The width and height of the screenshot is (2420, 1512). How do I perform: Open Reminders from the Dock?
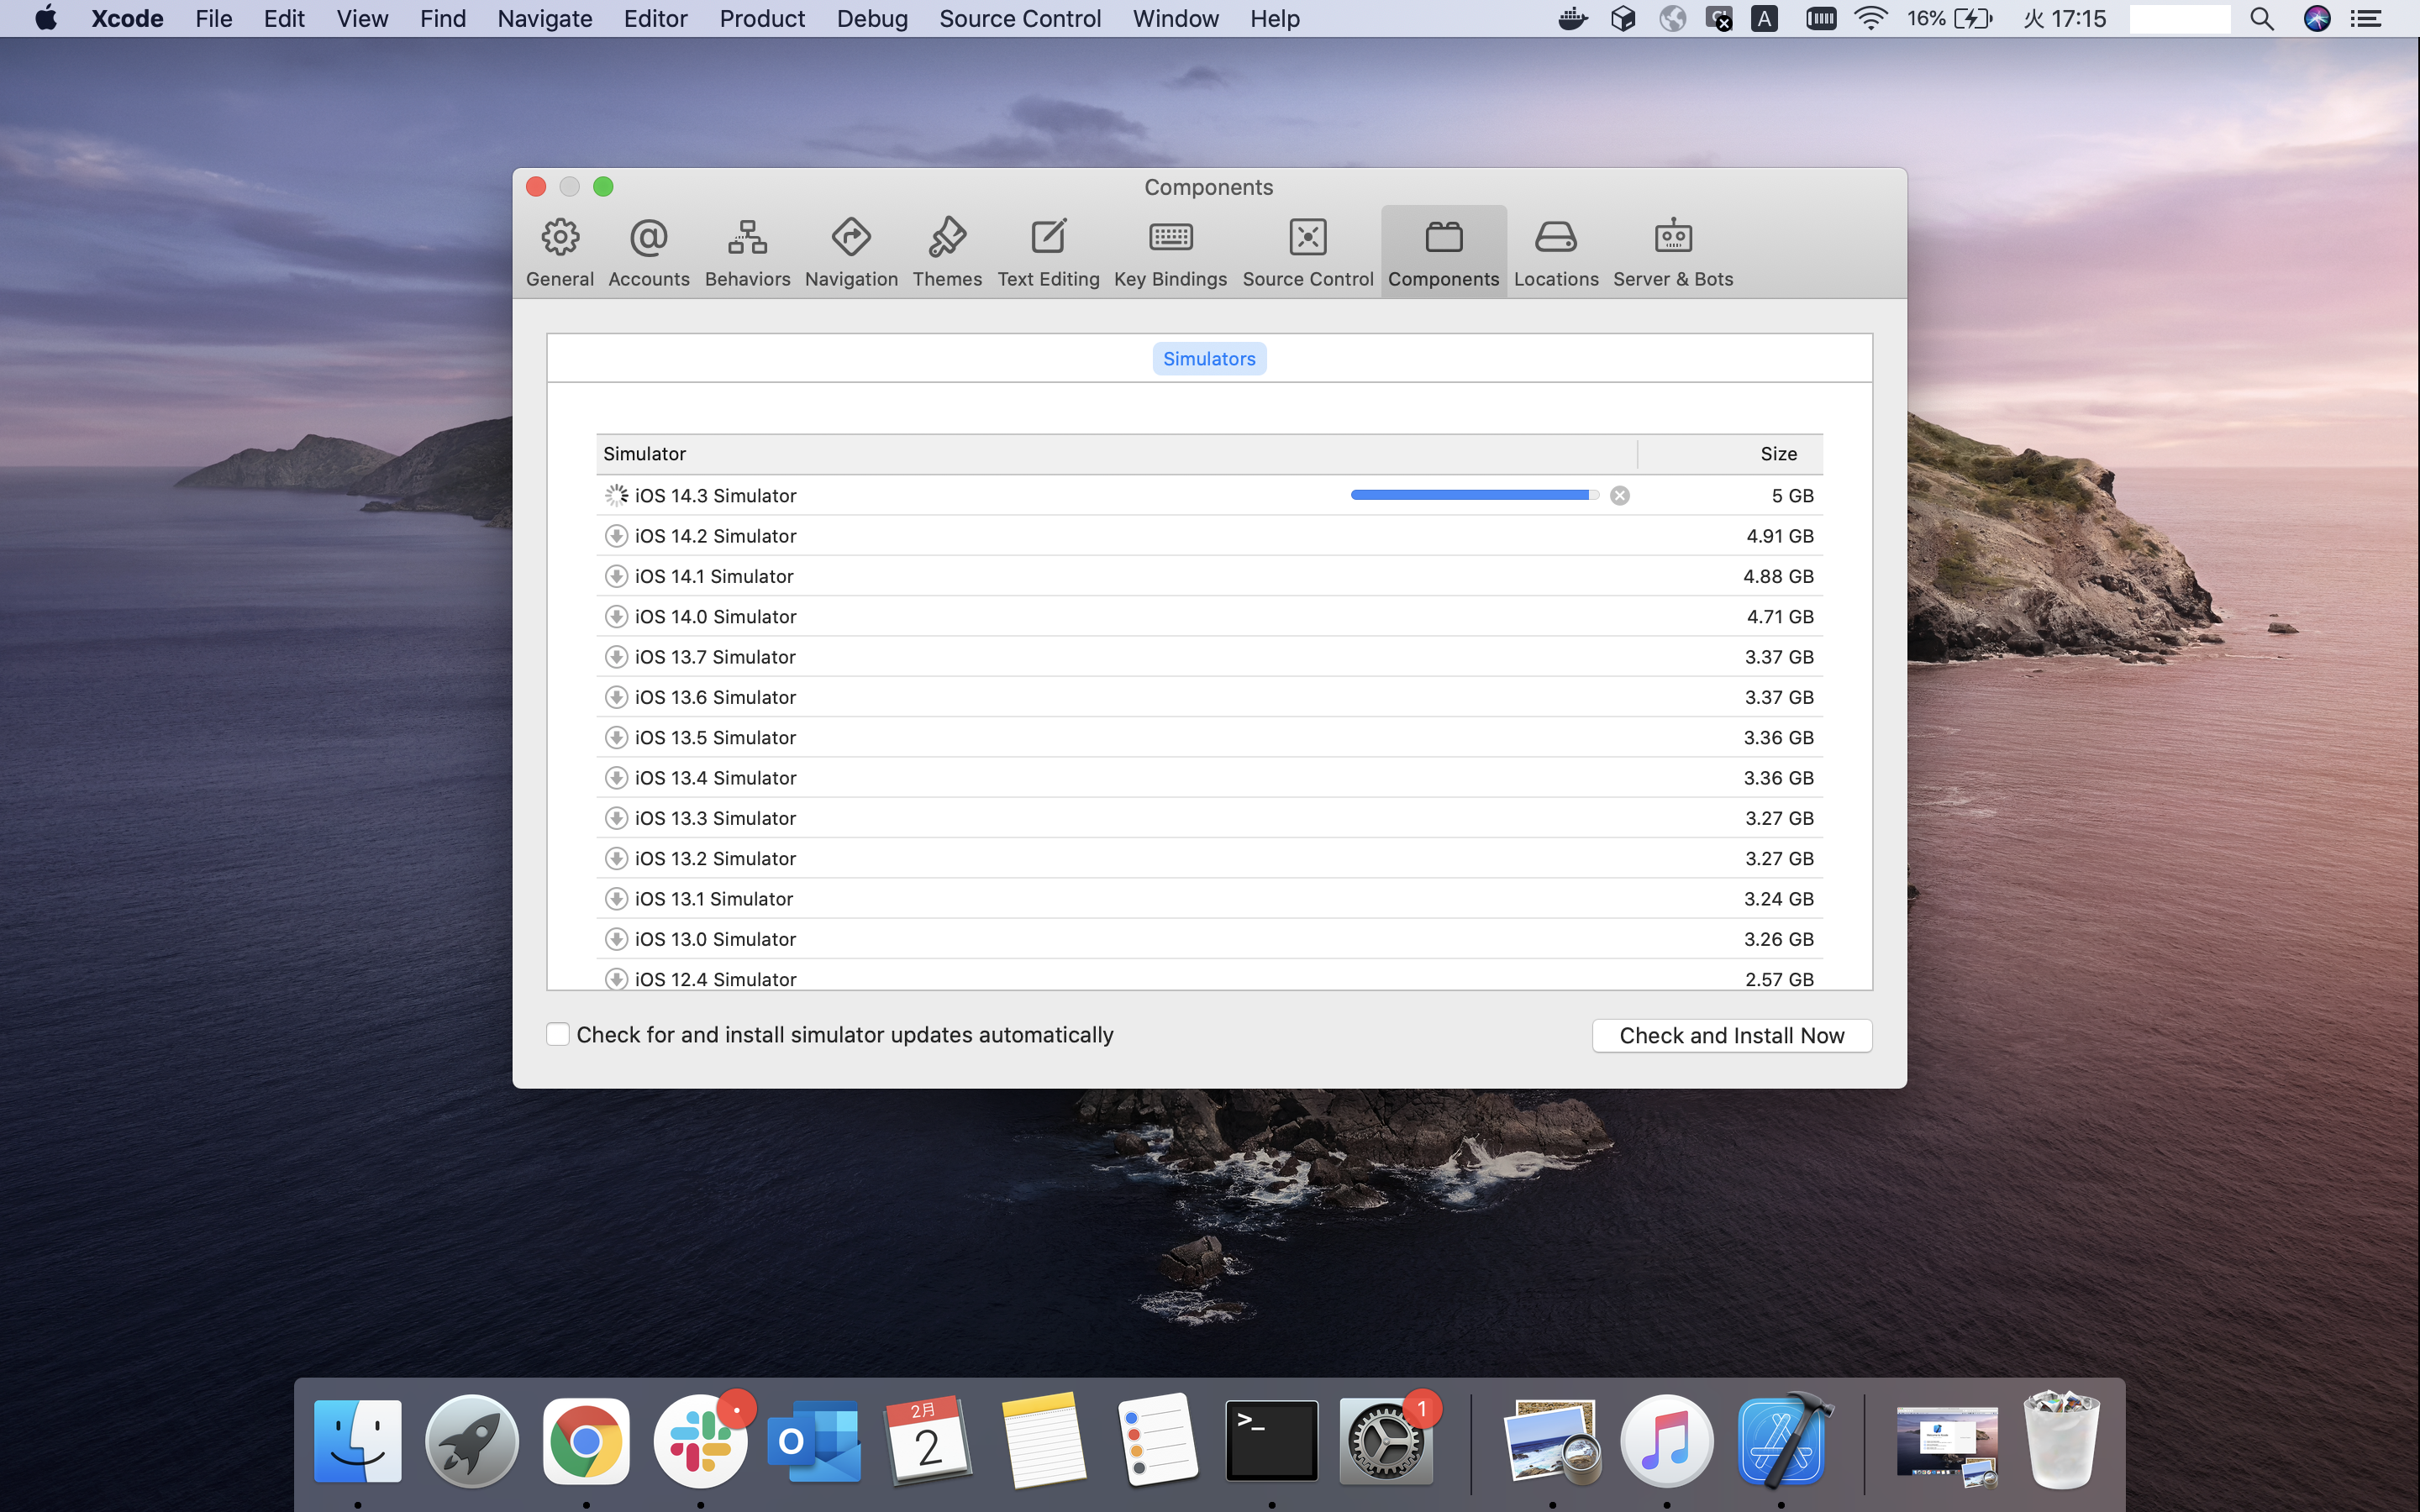1157,1440
